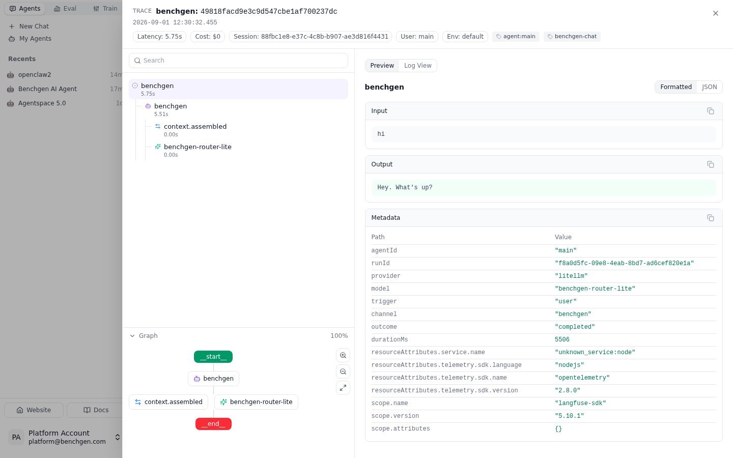Copy the Output section content
Viewport: 733px width, 458px height.
[x=711, y=164]
